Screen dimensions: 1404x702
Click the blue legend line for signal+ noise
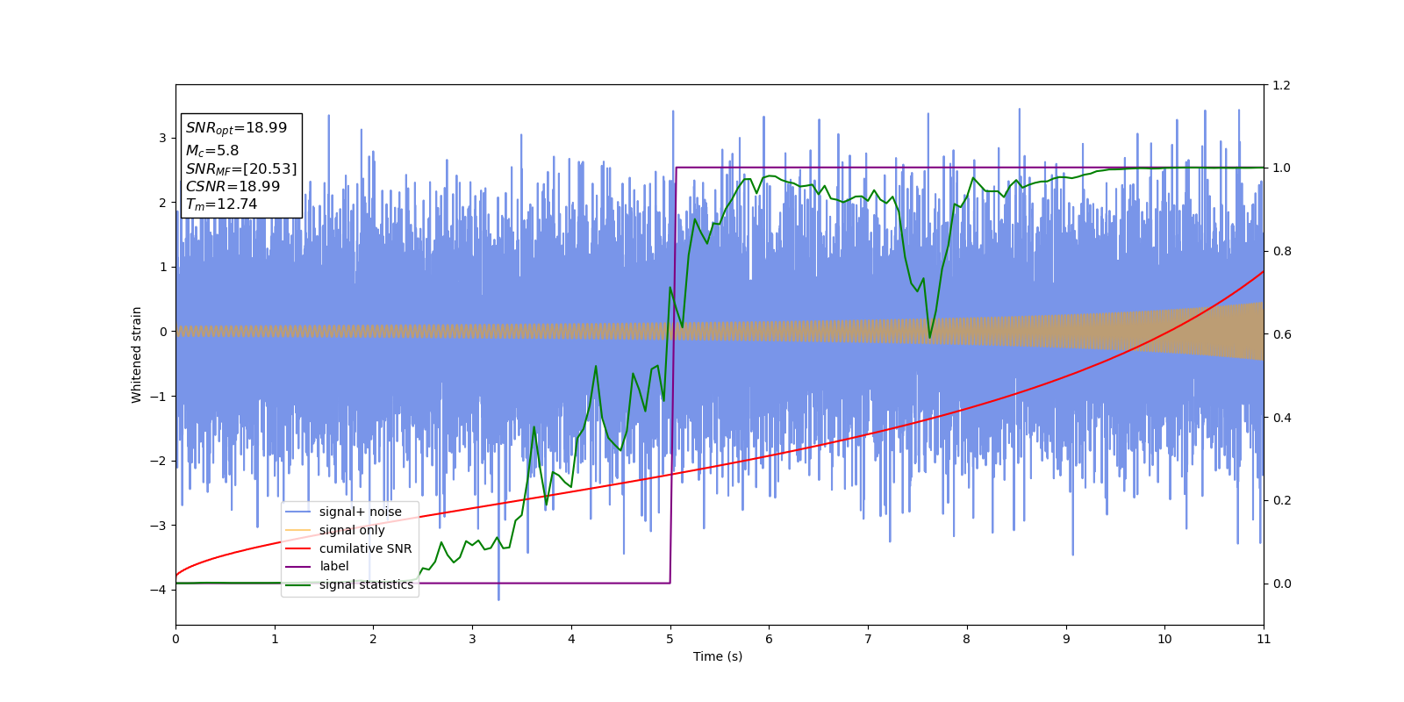click(x=298, y=512)
